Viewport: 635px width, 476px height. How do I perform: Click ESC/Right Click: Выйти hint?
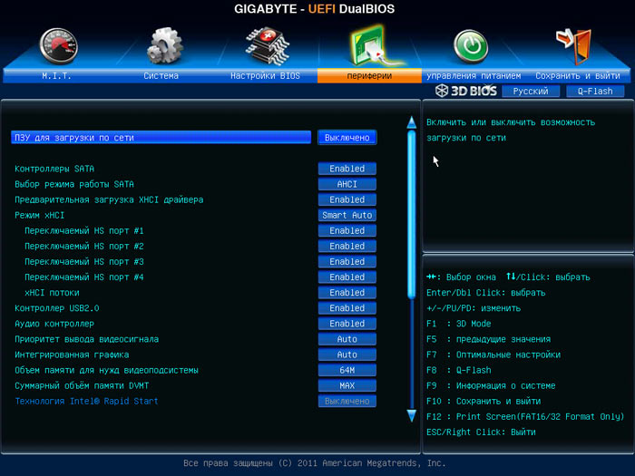(481, 432)
